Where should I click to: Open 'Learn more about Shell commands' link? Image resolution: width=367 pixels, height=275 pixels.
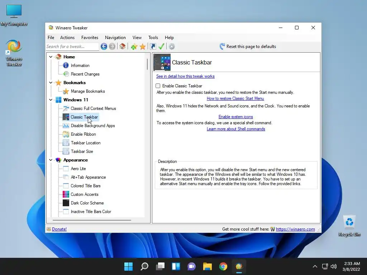click(x=236, y=129)
